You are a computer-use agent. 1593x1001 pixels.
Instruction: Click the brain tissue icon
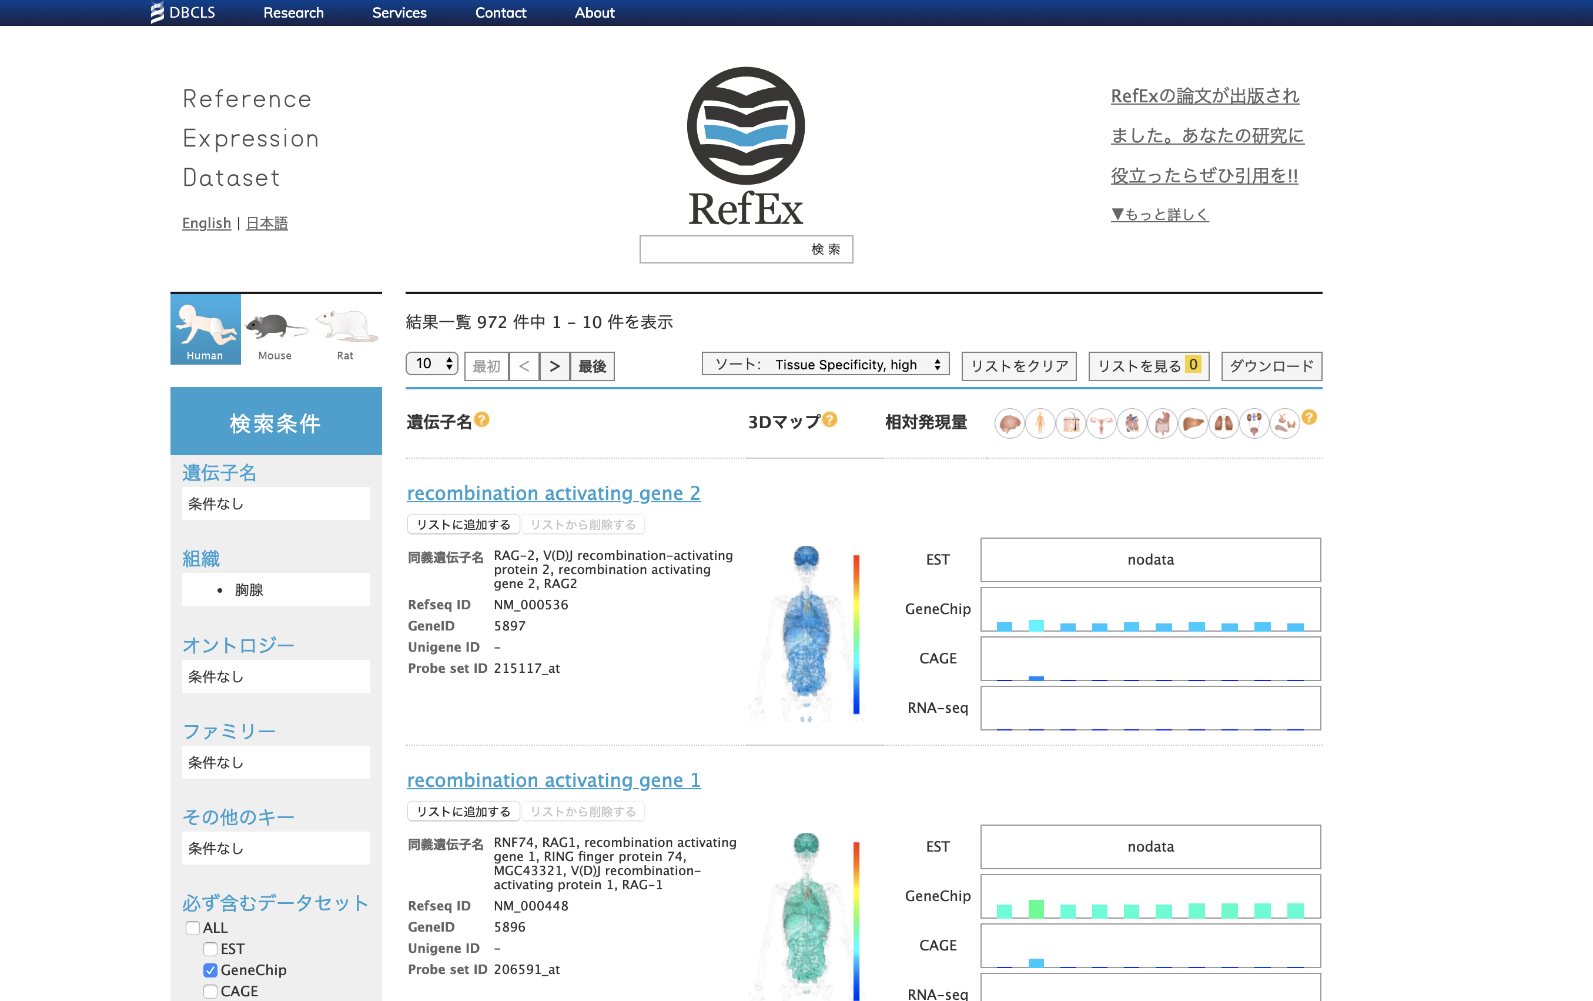pos(1009,423)
